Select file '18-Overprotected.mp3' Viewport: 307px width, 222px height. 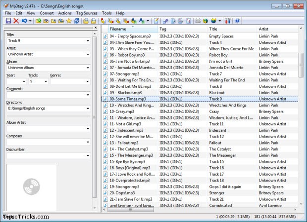pyautogui.click(x=200, y=181)
